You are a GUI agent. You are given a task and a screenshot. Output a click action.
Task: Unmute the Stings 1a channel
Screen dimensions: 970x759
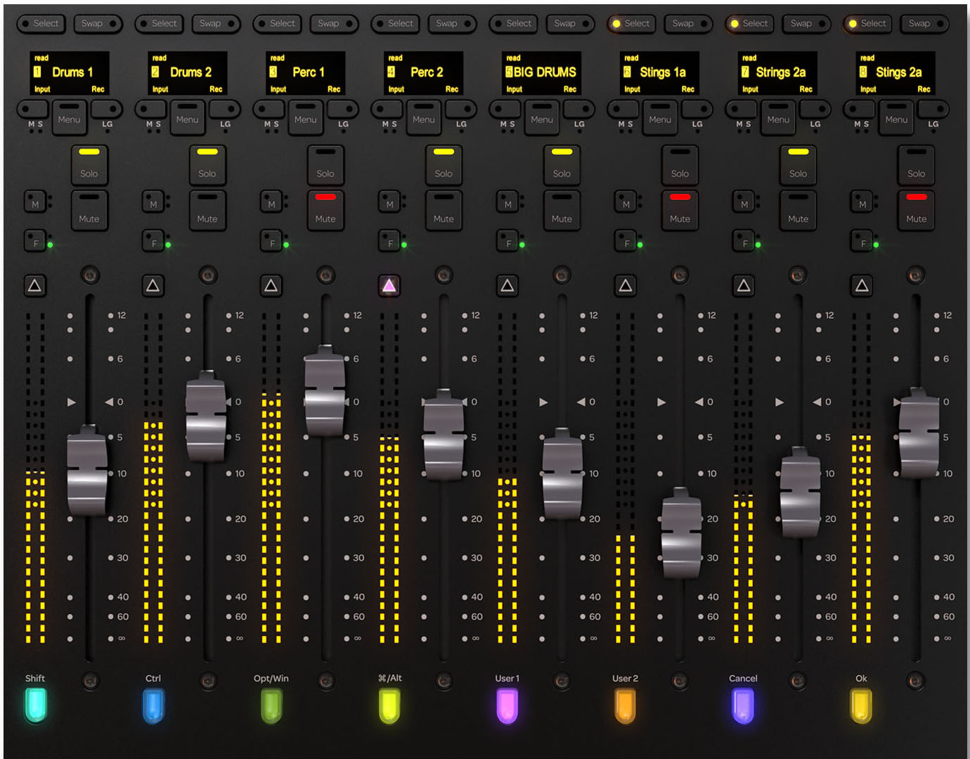(680, 210)
